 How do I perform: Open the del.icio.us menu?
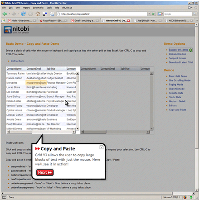pos(67,8)
